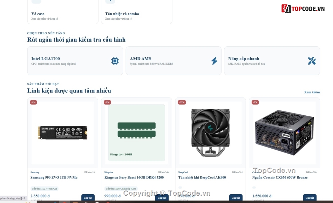Click heading Rút ngắn thời gian kiểm tra cấu hình
The image size is (333, 203).
tap(76, 40)
